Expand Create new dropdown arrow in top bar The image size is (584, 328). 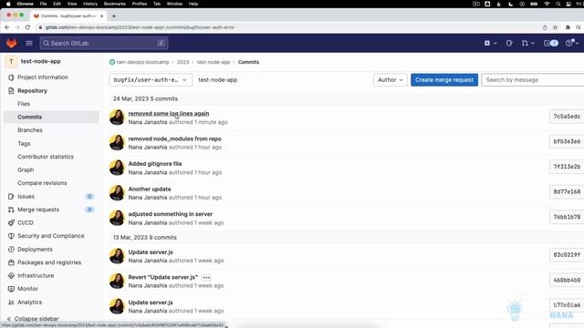coord(495,43)
